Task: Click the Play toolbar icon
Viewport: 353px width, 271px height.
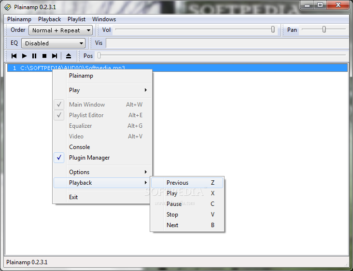Action: coord(24,56)
